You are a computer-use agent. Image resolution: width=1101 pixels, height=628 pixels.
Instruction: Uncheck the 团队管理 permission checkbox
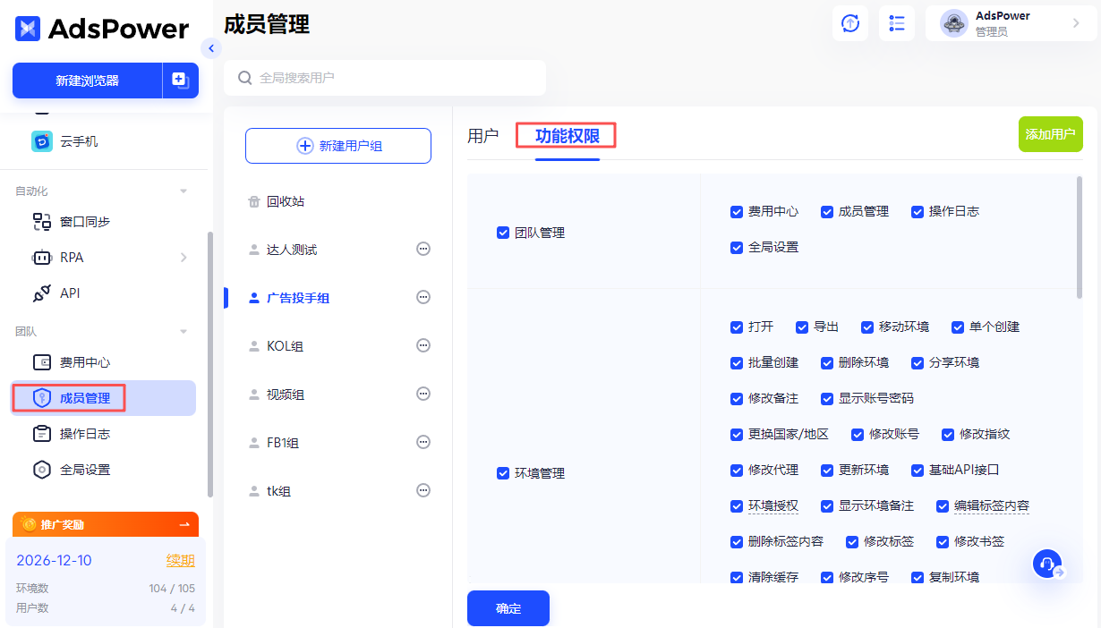tap(503, 233)
